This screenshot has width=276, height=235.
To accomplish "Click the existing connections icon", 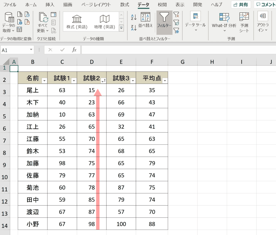I will click(27, 22).
